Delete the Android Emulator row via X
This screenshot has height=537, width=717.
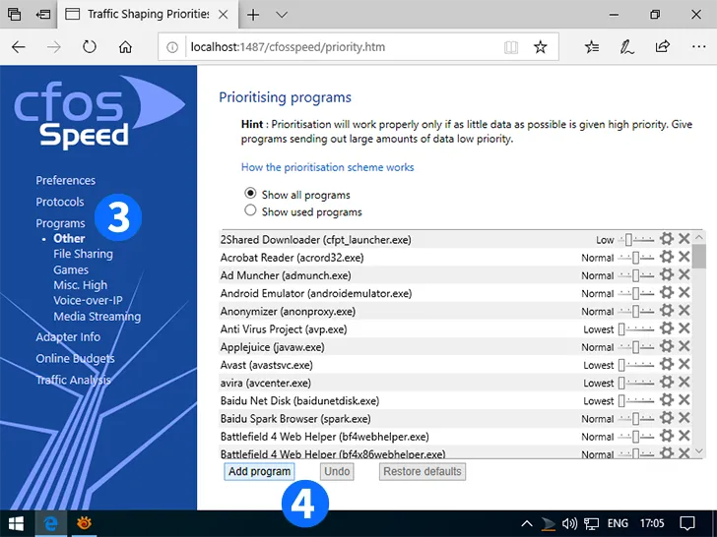pos(684,292)
